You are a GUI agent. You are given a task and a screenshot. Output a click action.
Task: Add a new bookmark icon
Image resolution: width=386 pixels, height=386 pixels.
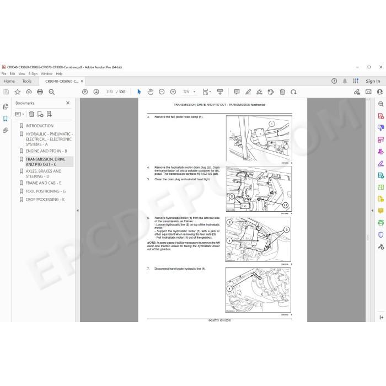pyautogui.click(x=40, y=114)
